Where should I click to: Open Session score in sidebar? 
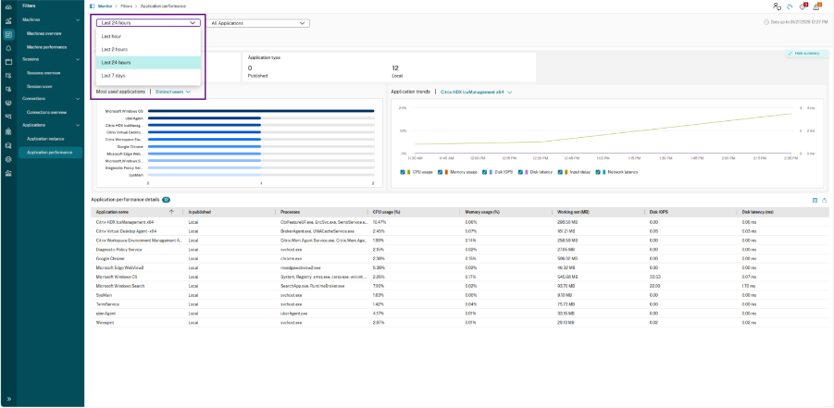point(40,86)
